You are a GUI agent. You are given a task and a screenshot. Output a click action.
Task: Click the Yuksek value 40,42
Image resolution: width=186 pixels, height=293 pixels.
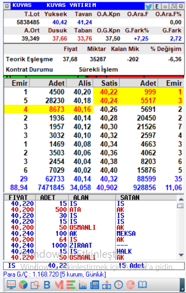coord(60,23)
